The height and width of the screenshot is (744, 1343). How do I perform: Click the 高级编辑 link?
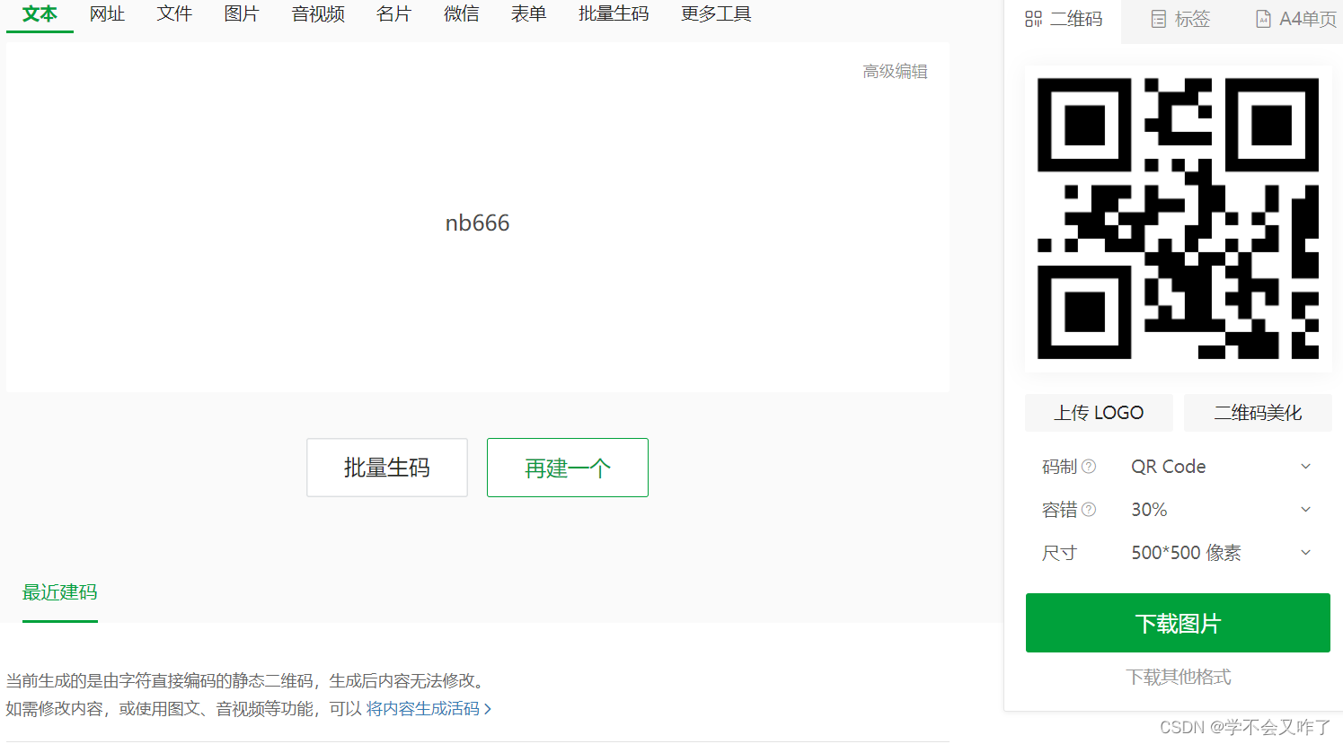(x=895, y=71)
